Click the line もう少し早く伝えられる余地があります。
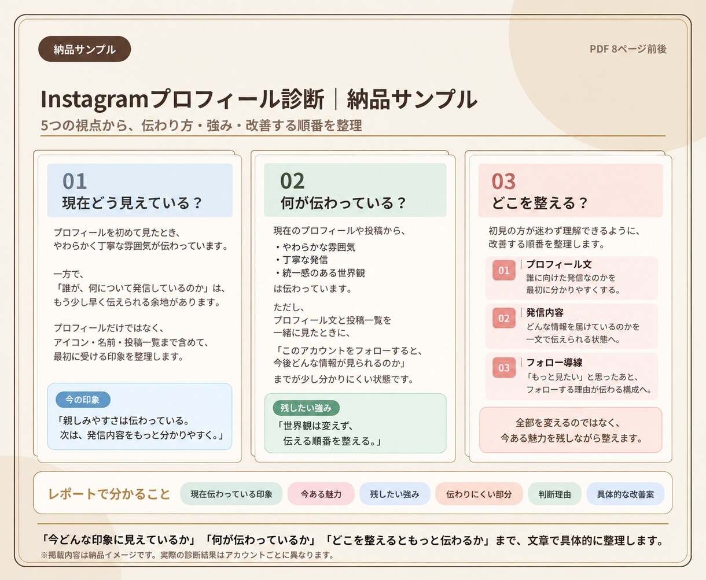Image resolution: width=706 pixels, height=580 pixels. (x=137, y=302)
